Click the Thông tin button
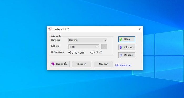This screenshot has width=184, height=98. (81, 64)
